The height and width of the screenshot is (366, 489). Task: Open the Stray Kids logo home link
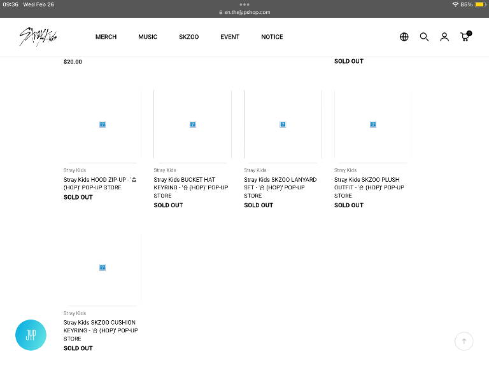coord(38,37)
